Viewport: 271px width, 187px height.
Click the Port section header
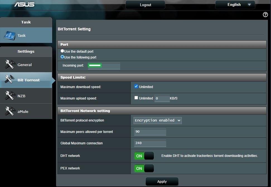point(162,45)
